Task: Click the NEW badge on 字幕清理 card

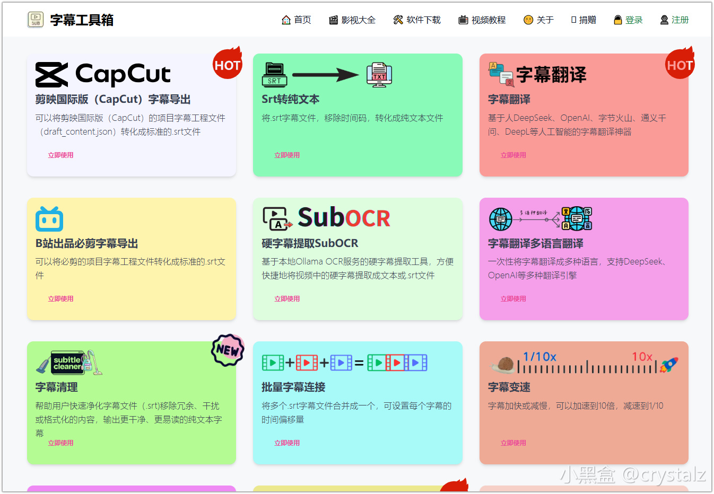Action: pos(228,350)
